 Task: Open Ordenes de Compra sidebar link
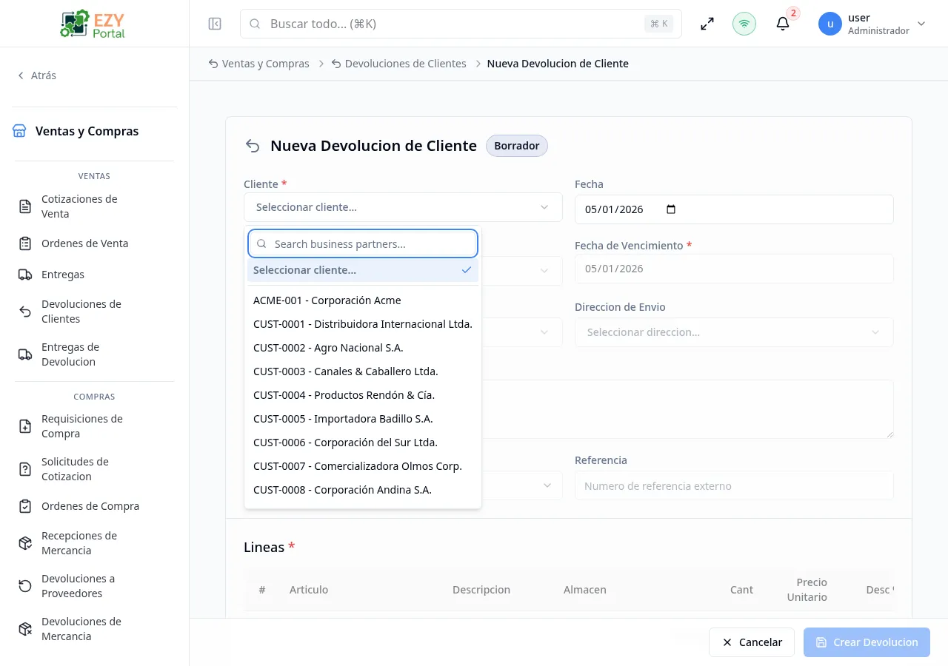(x=90, y=506)
